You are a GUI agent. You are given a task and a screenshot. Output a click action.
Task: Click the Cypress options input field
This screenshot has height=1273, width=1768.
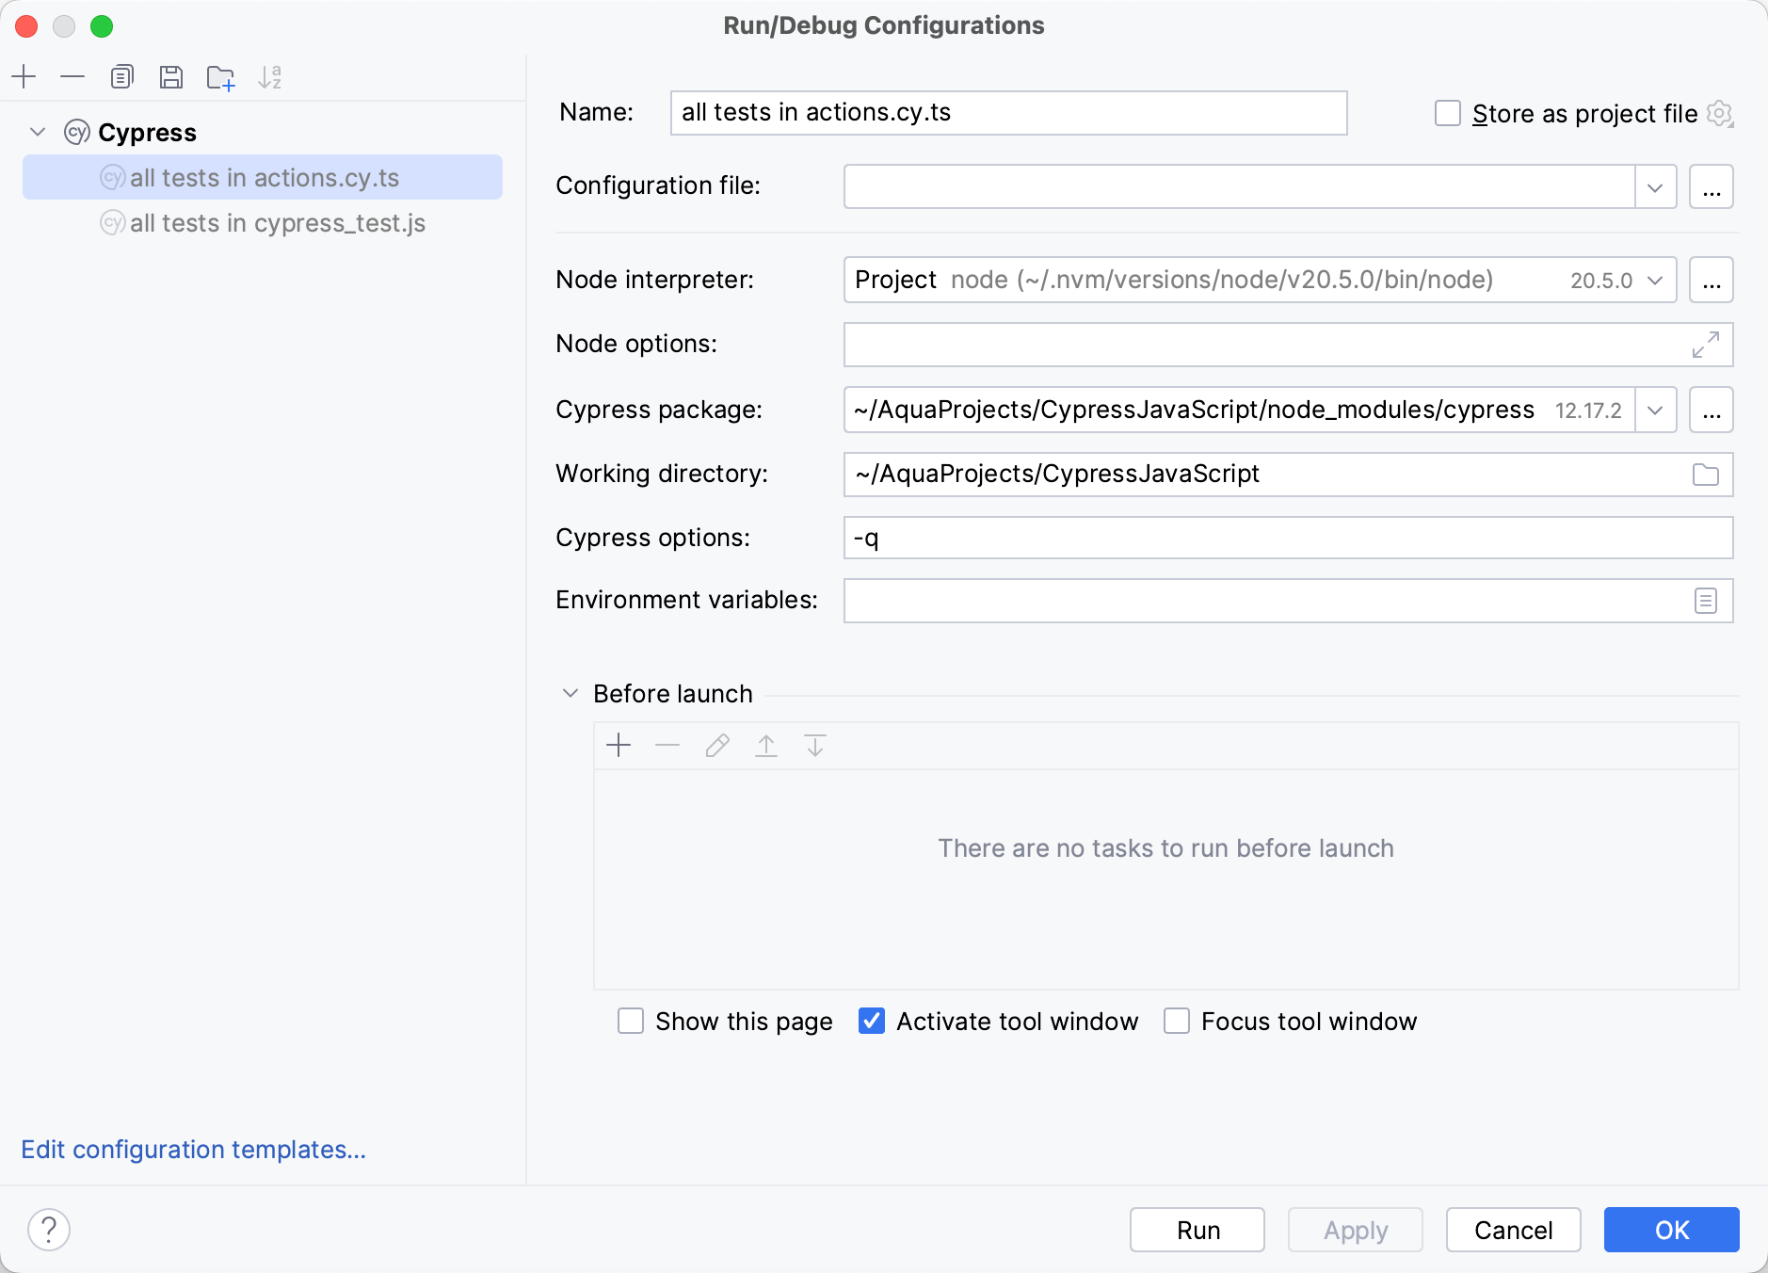click(1288, 539)
